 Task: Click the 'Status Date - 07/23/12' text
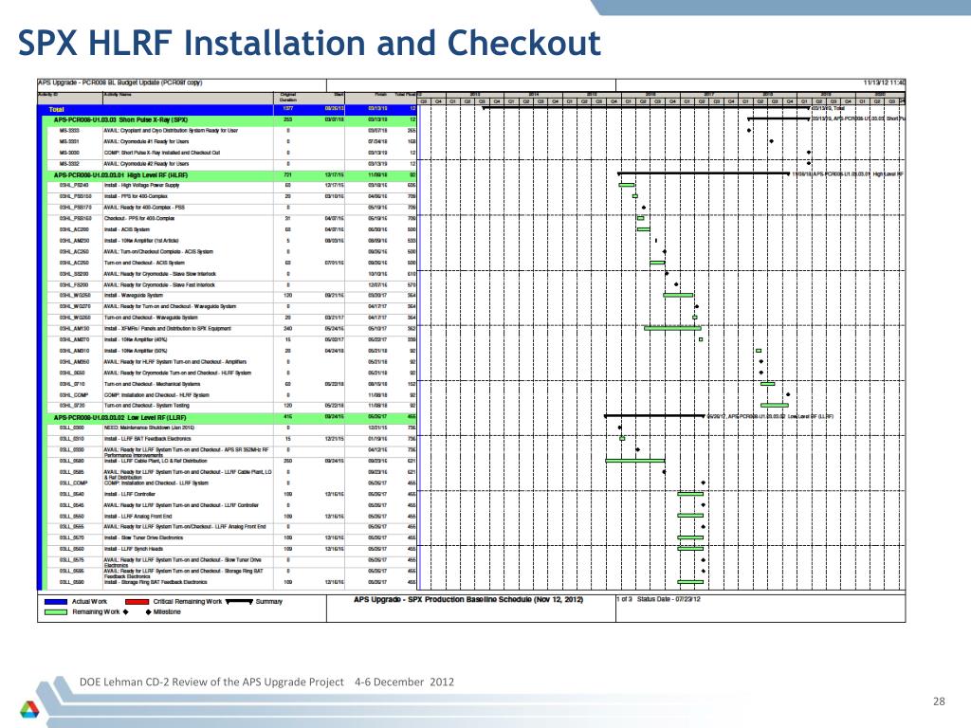tap(669, 599)
